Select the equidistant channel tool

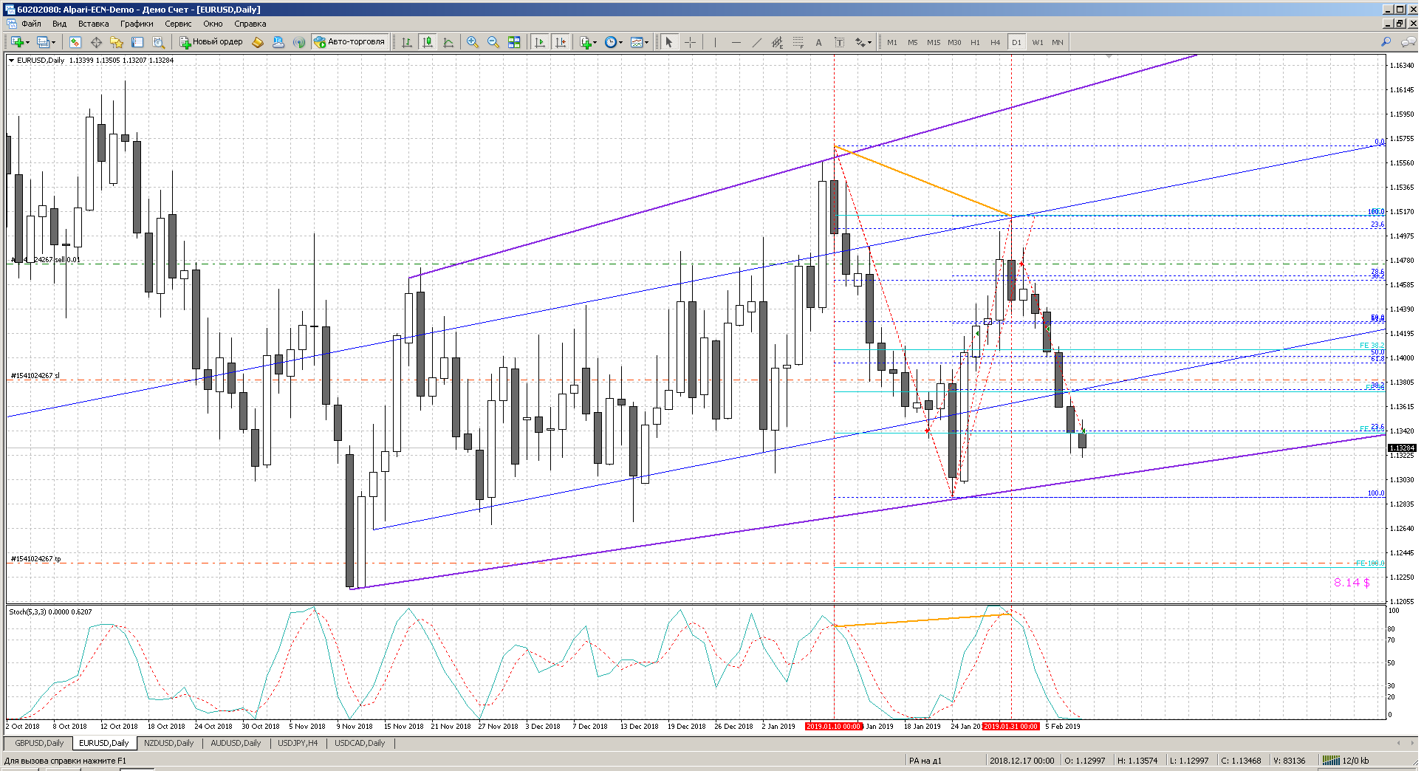coord(777,42)
